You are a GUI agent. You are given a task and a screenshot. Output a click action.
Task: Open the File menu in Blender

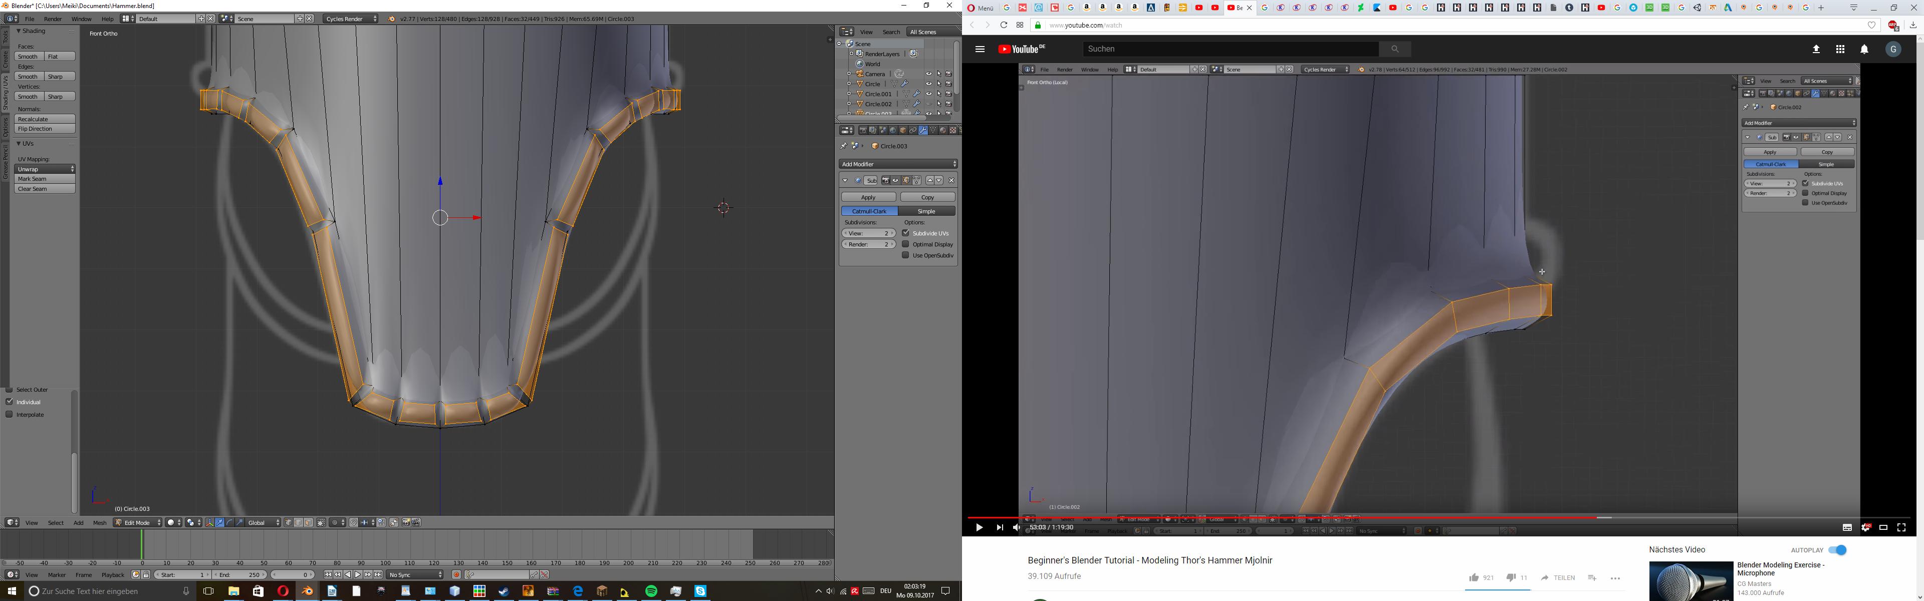[x=30, y=19]
